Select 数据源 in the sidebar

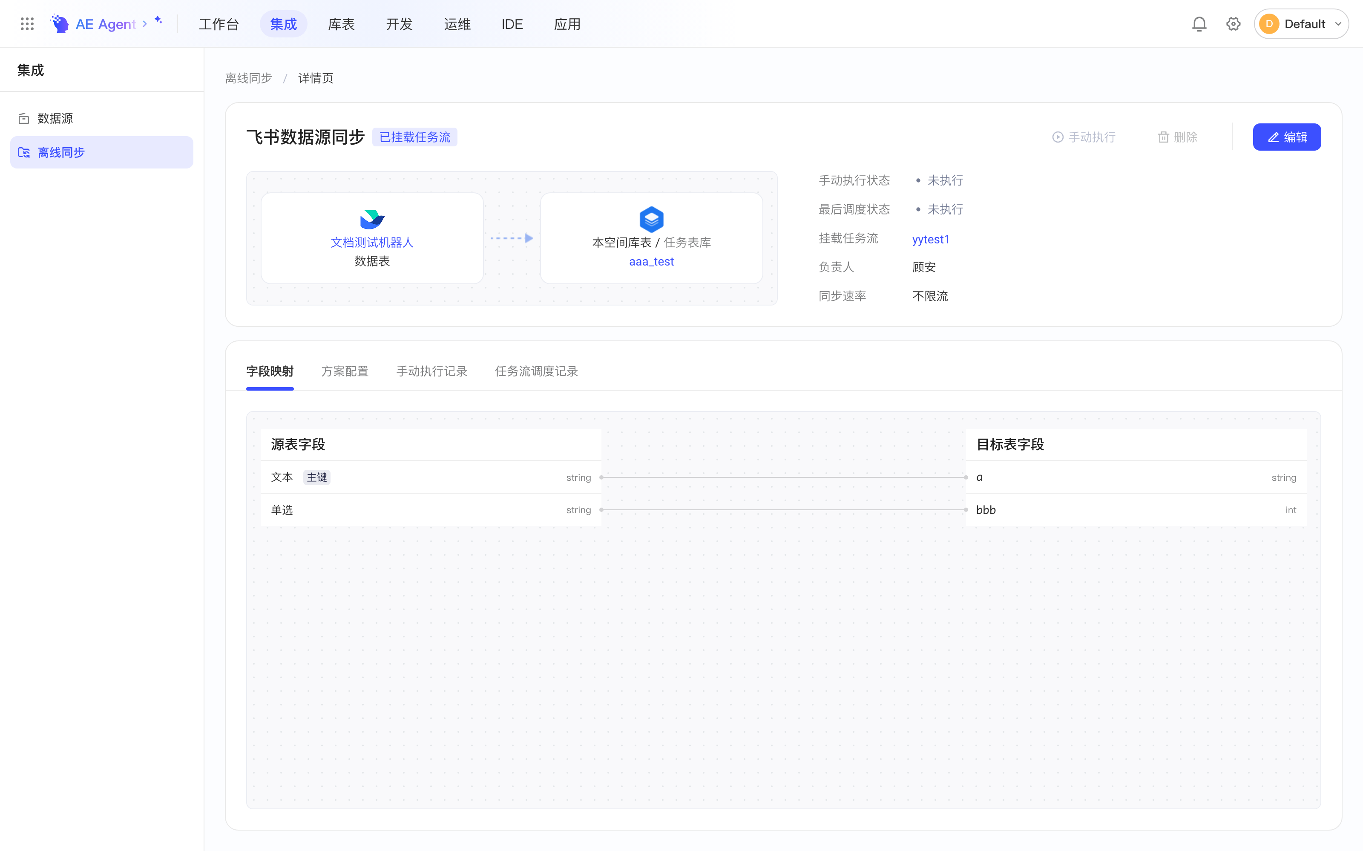point(101,118)
